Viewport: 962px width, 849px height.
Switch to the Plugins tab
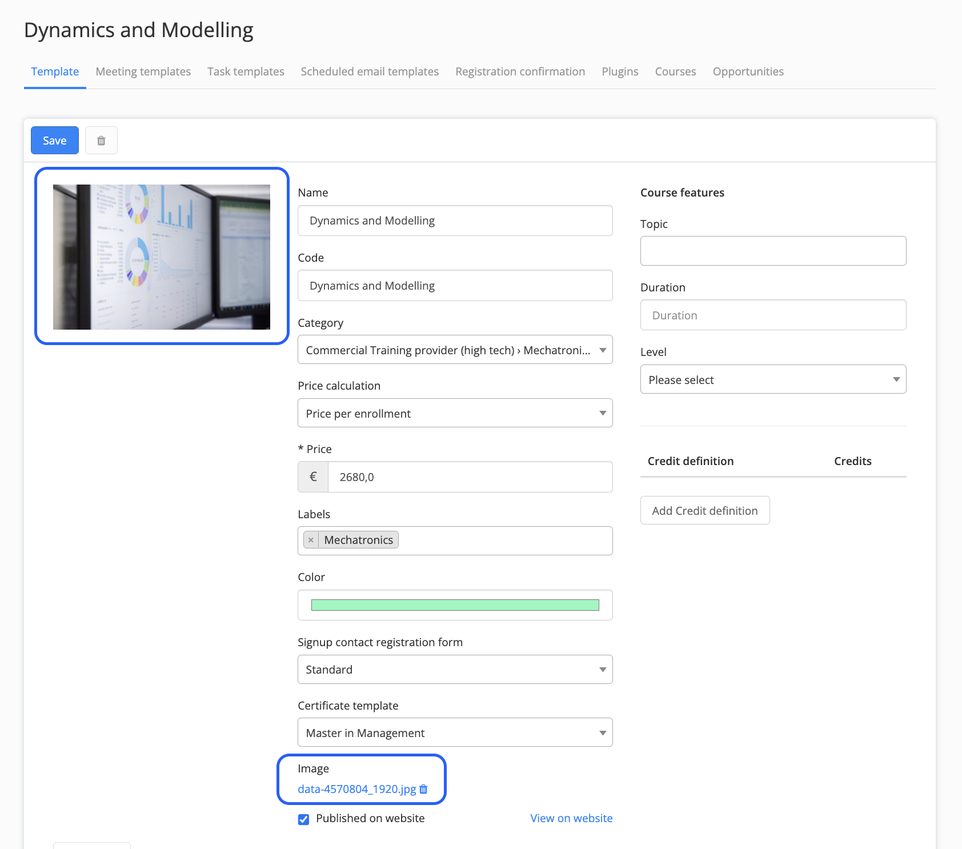[620, 71]
